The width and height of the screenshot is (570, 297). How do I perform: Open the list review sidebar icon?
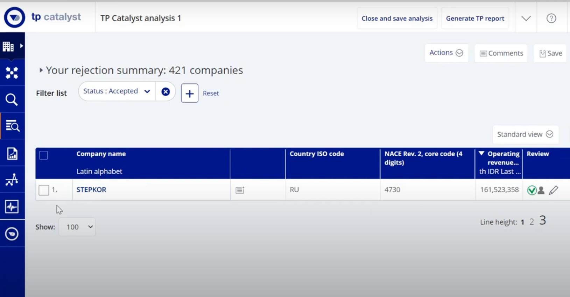tap(13, 126)
